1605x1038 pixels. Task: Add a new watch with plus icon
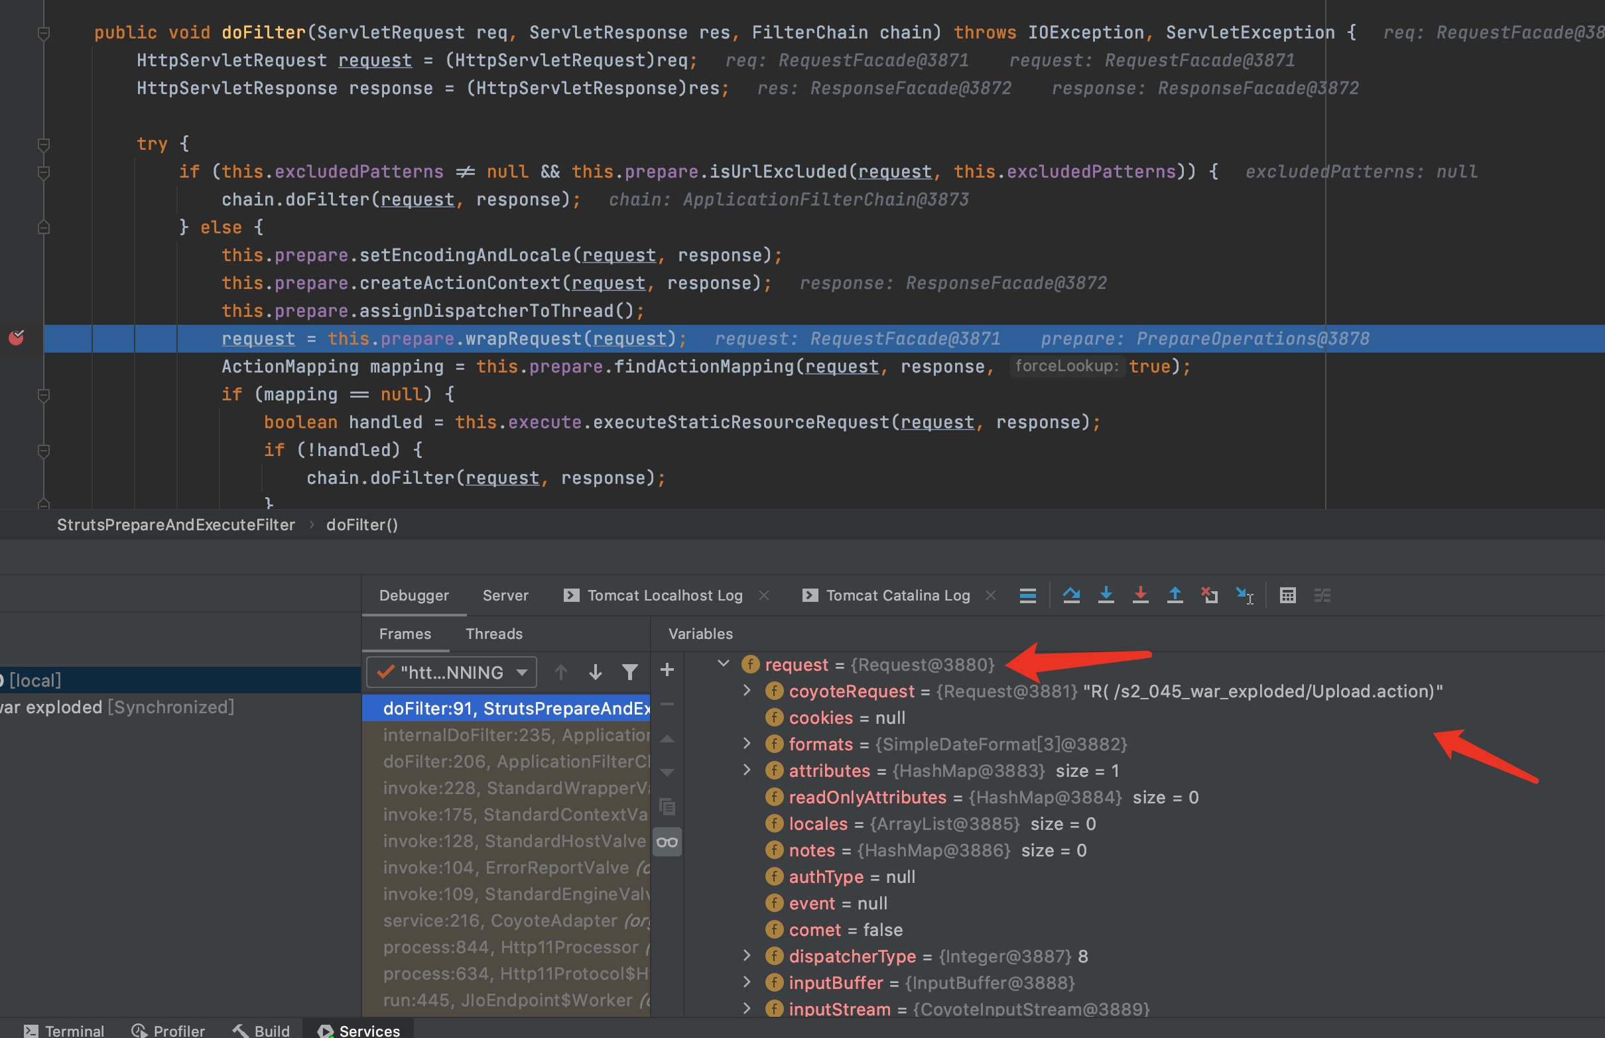(x=667, y=670)
